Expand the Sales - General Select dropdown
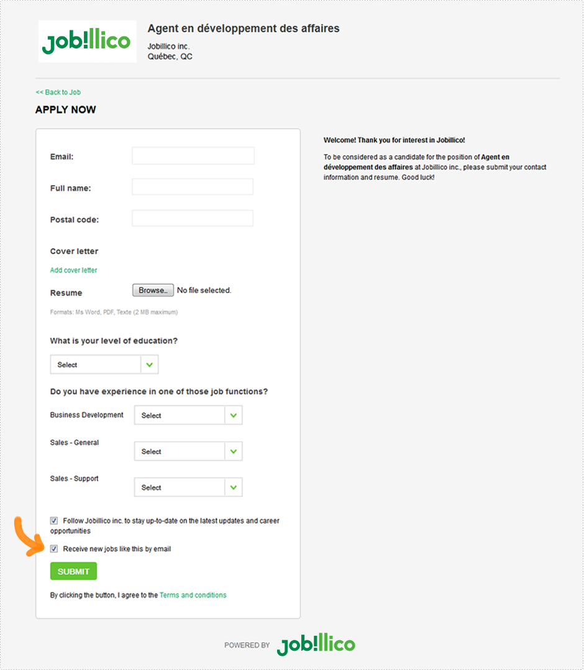584x670 pixels. (x=188, y=451)
